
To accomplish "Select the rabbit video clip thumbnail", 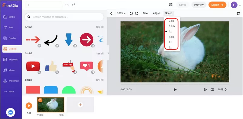I will [51, 105].
